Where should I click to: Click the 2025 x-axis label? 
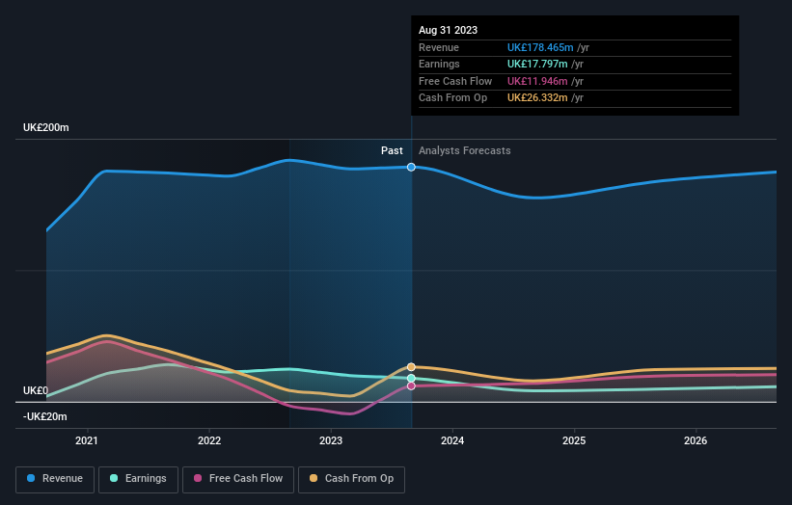[574, 440]
